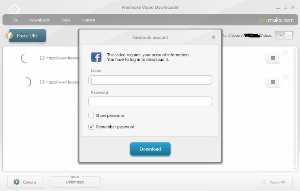The height and width of the screenshot is (191, 300).
Task: Change the Unlimited speed setting
Action: click(x=75, y=182)
